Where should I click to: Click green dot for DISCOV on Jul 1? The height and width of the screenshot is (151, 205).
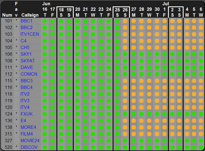pyautogui.click(x=164, y=147)
